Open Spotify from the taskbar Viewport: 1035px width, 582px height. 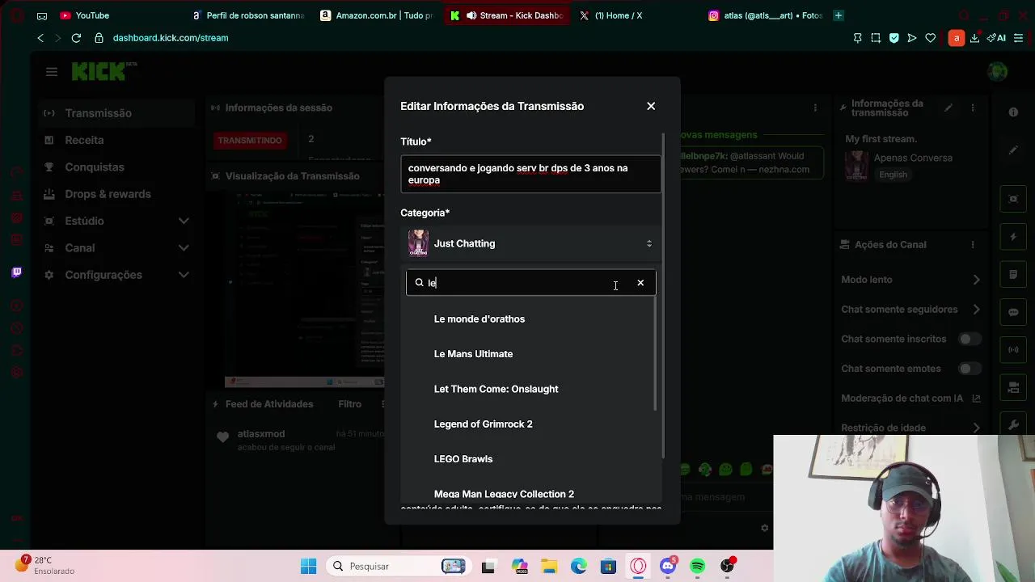click(x=698, y=567)
